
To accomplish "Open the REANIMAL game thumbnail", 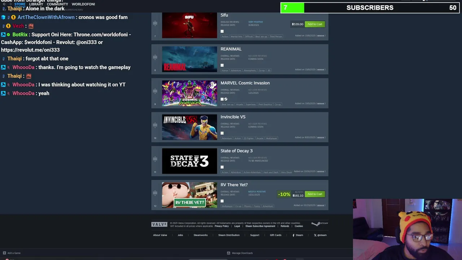I will pos(189,59).
